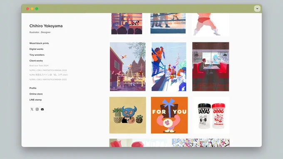Open the backyard wrestling ring artwork
283x159 pixels.
point(128,66)
